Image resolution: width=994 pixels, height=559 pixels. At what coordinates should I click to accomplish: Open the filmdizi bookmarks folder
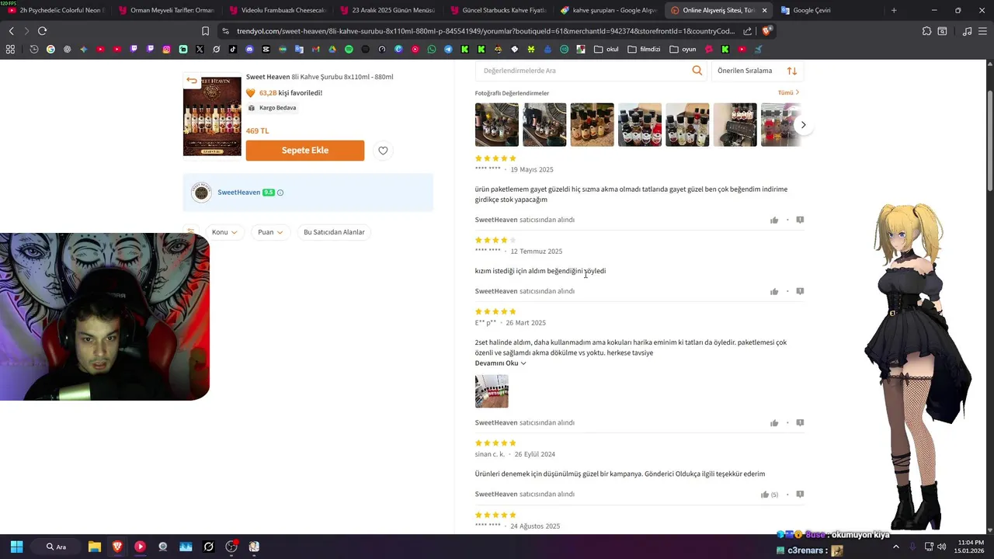644,49
